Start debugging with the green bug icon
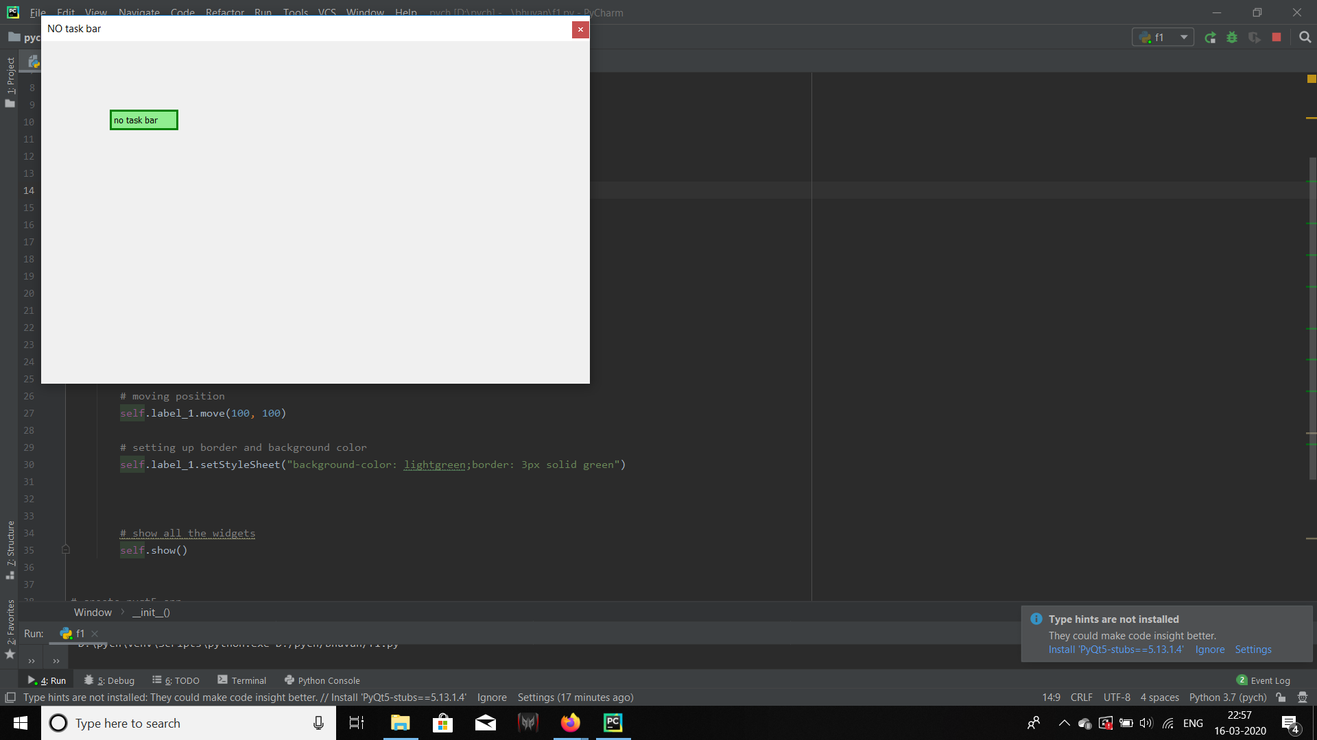This screenshot has height=740, width=1317. click(x=1233, y=38)
